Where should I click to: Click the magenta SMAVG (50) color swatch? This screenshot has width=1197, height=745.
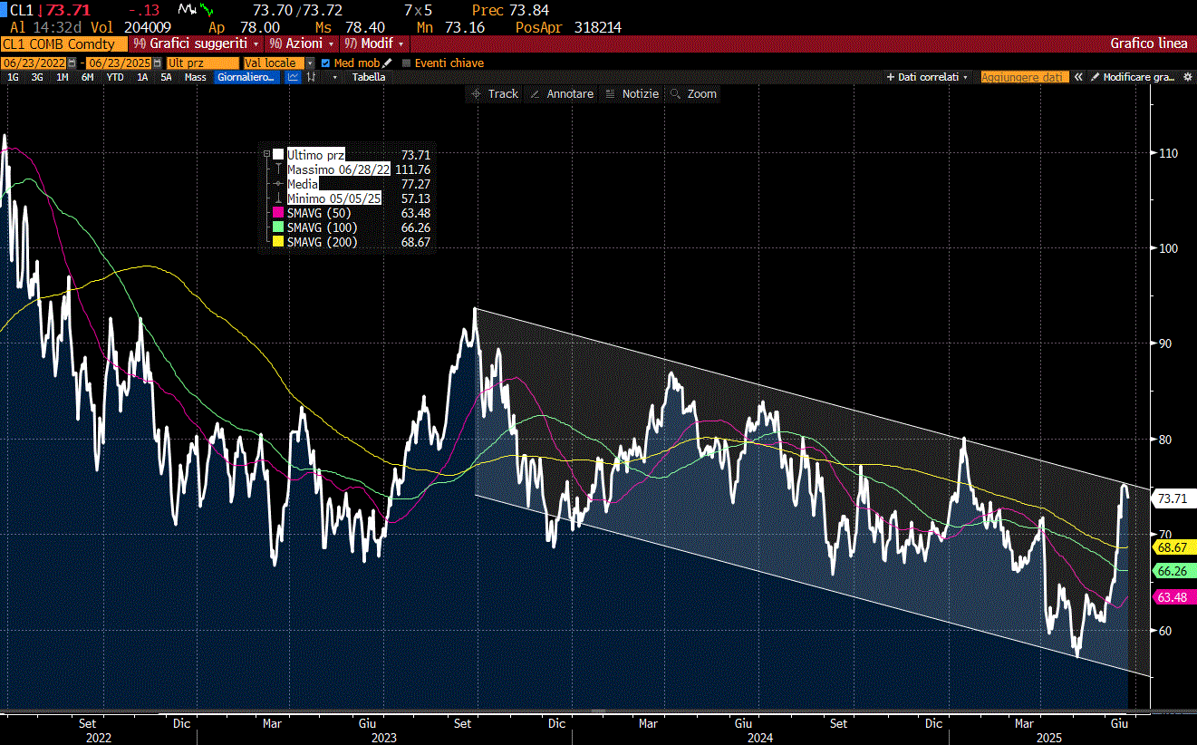(x=279, y=213)
